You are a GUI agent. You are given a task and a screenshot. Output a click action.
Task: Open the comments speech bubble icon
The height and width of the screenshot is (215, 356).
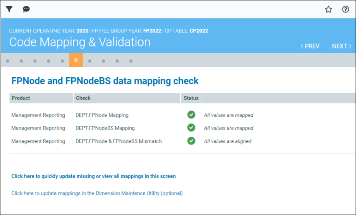pyautogui.click(x=26, y=9)
